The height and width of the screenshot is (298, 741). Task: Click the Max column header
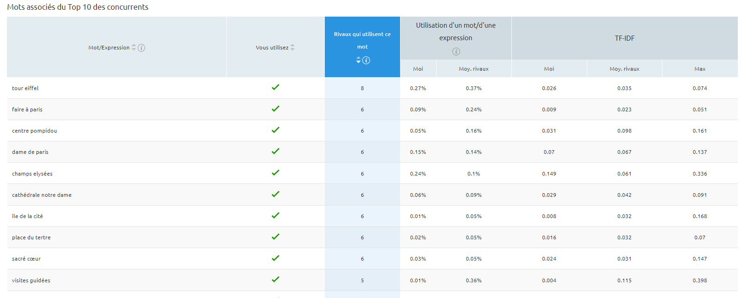click(x=700, y=69)
